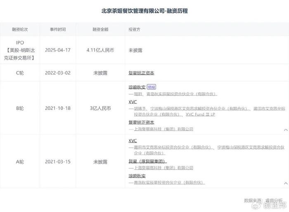Open 复星锐正资本 link in B轮 row
Image resolution: width=289 pixels, height=212 pixels.
(141, 122)
